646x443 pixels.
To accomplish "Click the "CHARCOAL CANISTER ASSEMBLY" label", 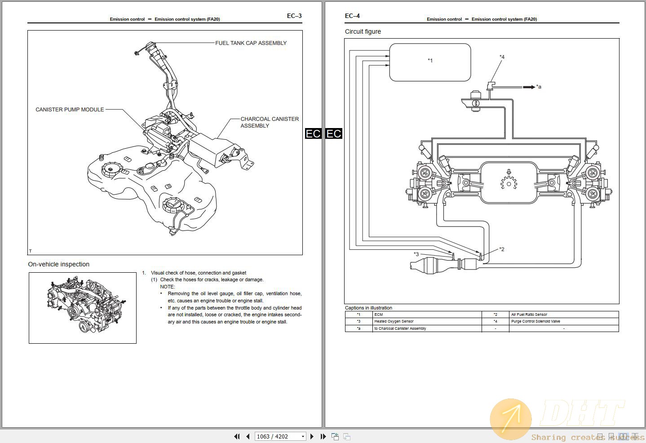I will point(270,122).
